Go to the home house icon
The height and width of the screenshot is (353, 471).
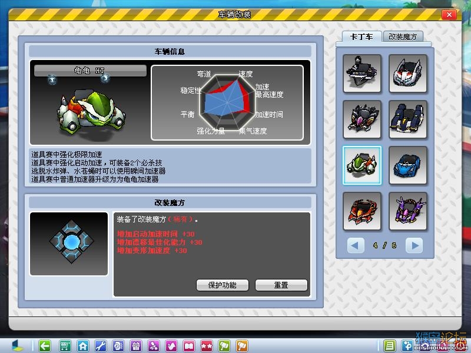(x=83, y=346)
